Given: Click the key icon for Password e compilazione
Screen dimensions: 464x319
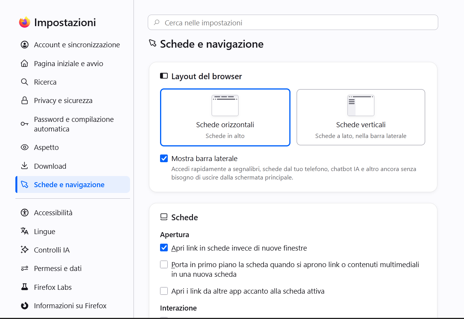Looking at the screenshot, I should [x=25, y=124].
